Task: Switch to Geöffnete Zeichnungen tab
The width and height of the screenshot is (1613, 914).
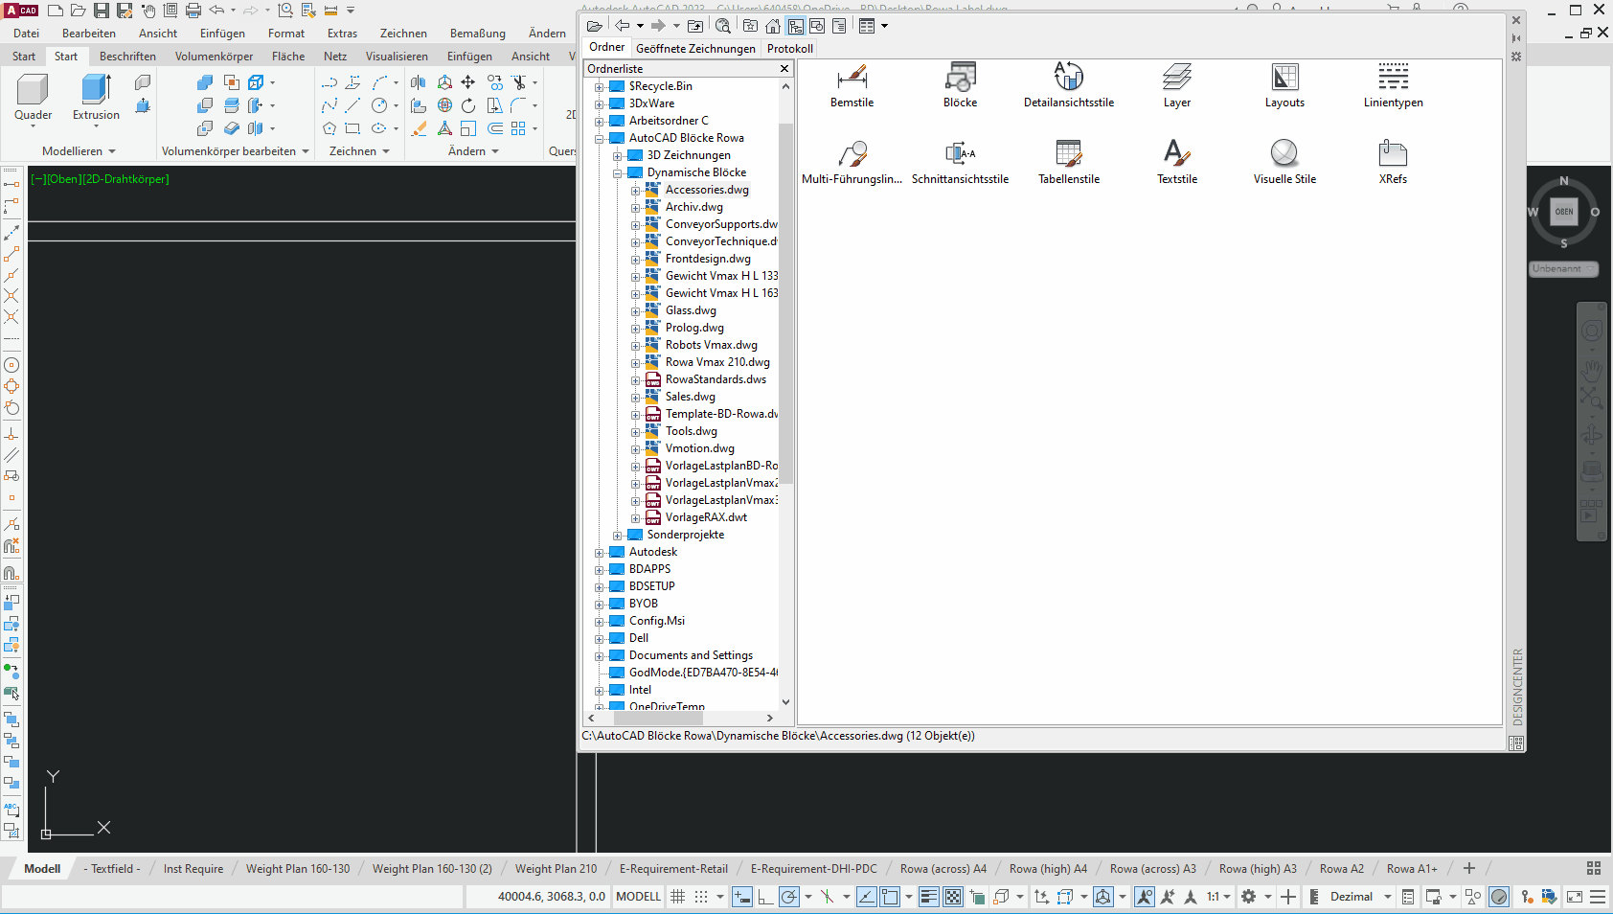Action: click(x=695, y=49)
